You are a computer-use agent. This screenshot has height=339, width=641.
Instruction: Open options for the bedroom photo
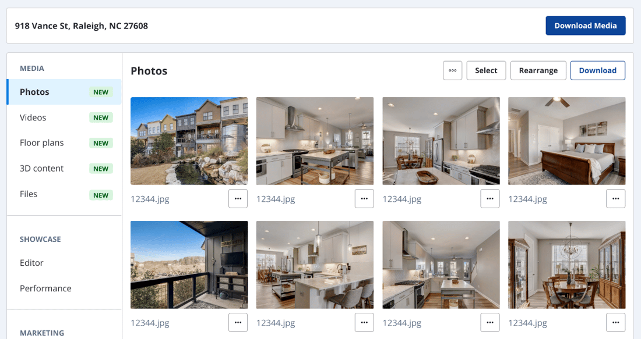616,199
